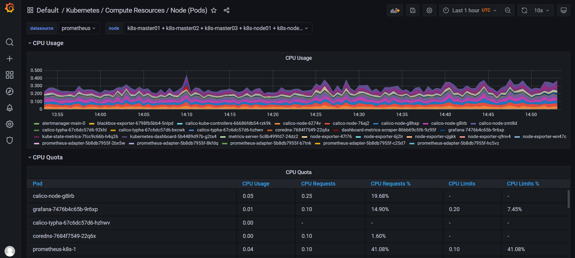Click the table vertical scrollbar
This screenshot has height=258, width=575.
(568, 199)
